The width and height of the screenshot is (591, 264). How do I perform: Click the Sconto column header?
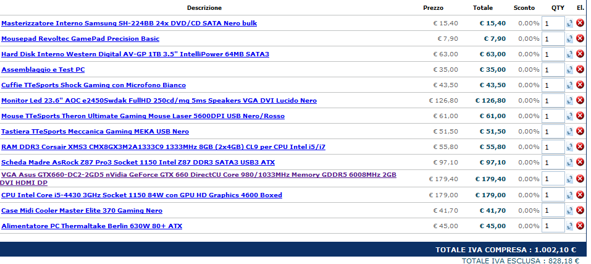tap(524, 8)
